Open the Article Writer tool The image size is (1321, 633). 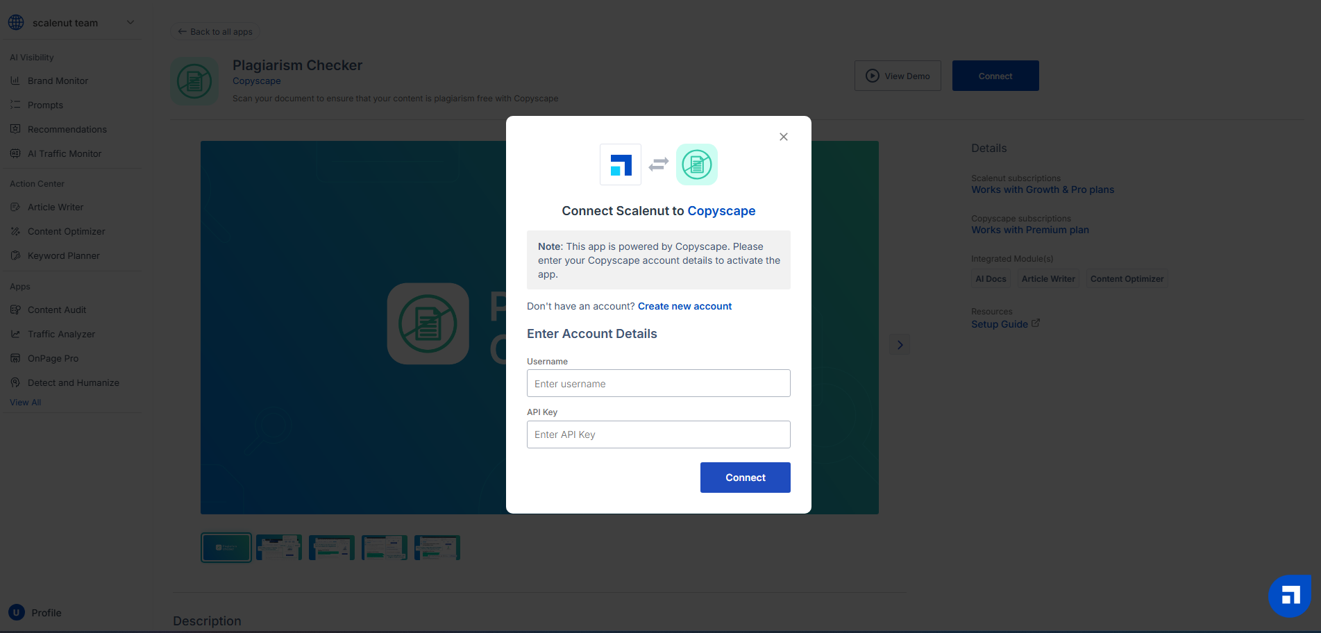tap(55, 207)
